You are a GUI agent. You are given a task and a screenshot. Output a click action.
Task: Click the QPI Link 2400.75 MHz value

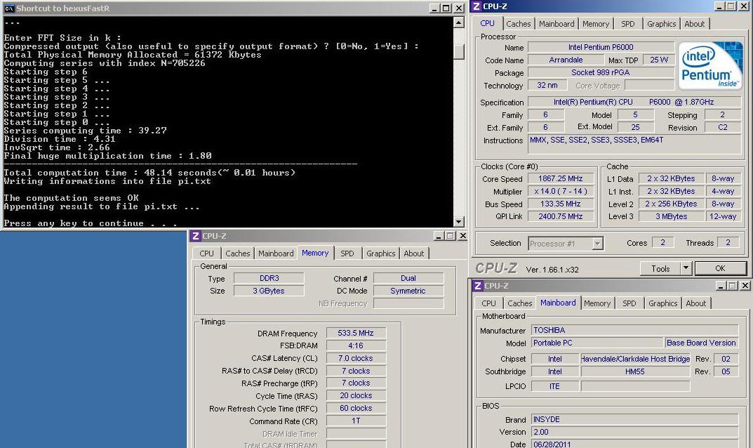tap(561, 216)
